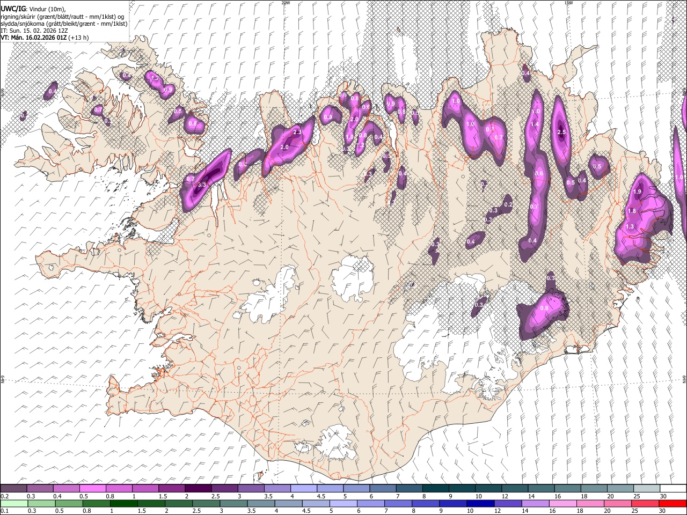The width and height of the screenshot is (687, 515).
Task: Select the 'slydda/snjókoma' legend description line
Action: [x=64, y=24]
